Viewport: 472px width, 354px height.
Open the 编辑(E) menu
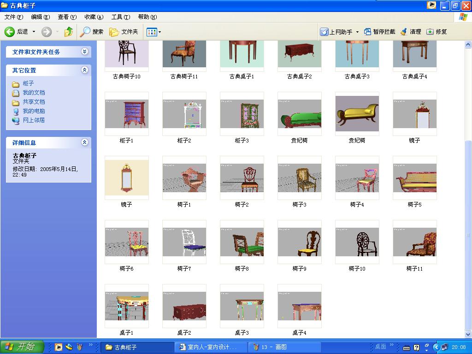tap(41, 17)
